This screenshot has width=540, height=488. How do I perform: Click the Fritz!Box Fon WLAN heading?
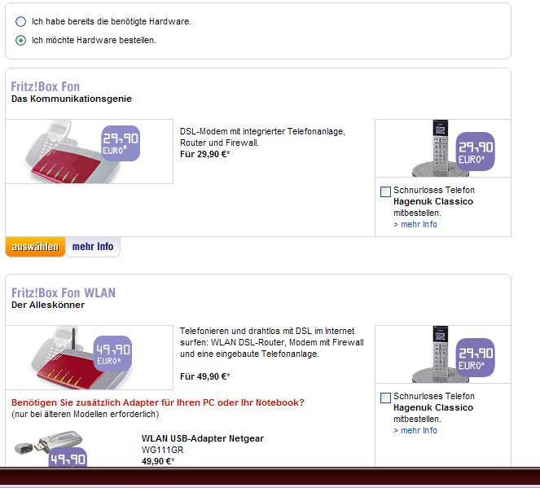64,293
